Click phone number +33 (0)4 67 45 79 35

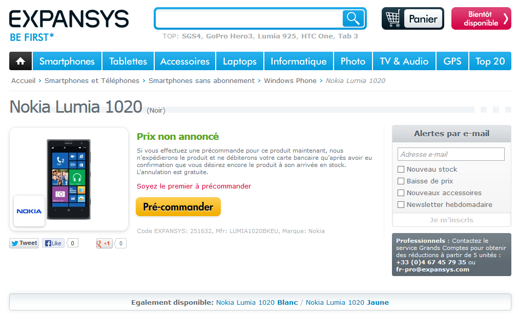click(x=431, y=262)
